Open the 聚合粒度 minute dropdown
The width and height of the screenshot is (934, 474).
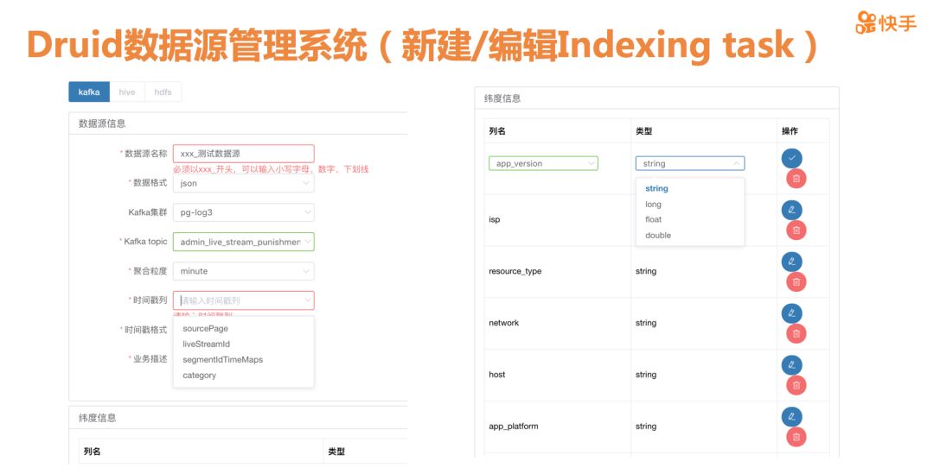[244, 271]
